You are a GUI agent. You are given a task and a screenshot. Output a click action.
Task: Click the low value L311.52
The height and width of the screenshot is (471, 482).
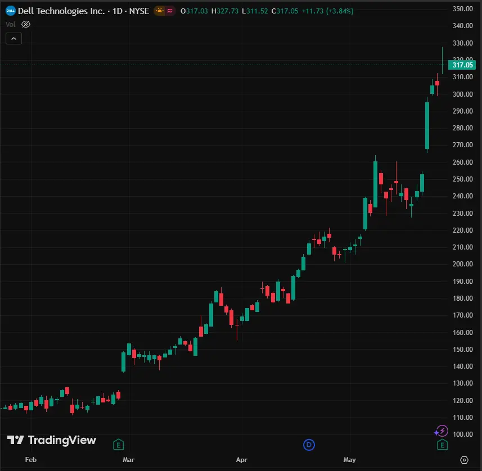pos(255,11)
